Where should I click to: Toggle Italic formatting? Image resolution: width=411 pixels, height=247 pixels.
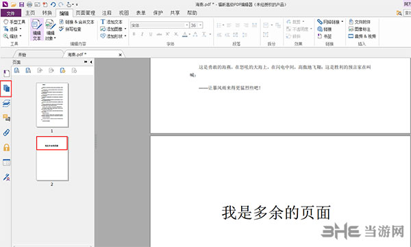coord(142,34)
